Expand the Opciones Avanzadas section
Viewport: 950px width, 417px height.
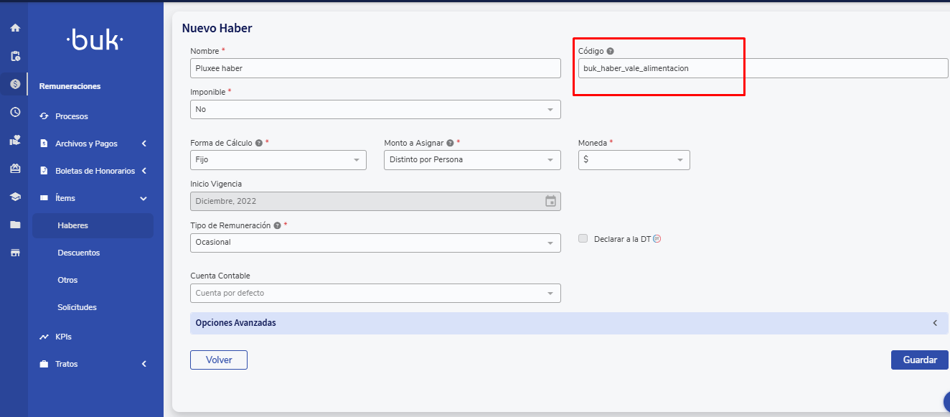[x=568, y=323]
